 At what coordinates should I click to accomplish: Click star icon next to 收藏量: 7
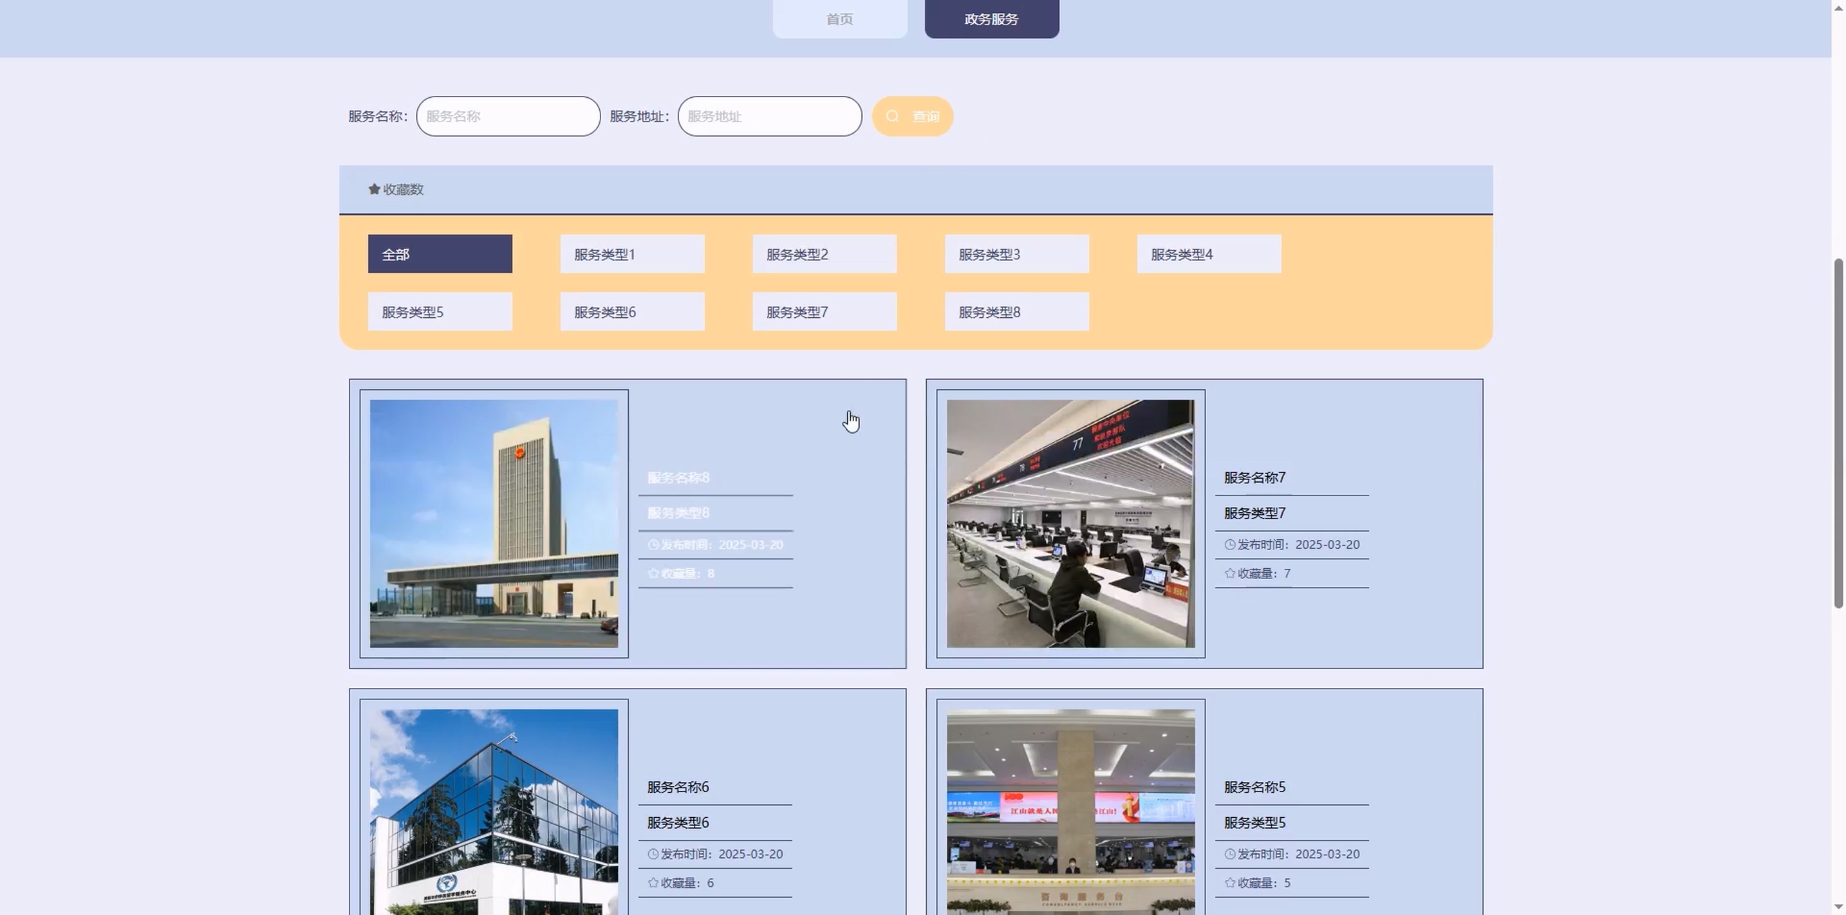click(1230, 573)
